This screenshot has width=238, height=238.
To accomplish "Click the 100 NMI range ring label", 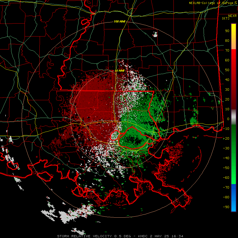I will pos(120,22).
